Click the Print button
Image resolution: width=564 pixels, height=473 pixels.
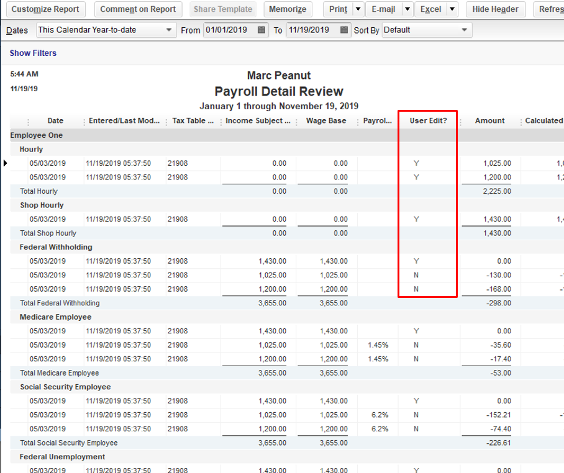click(x=339, y=9)
